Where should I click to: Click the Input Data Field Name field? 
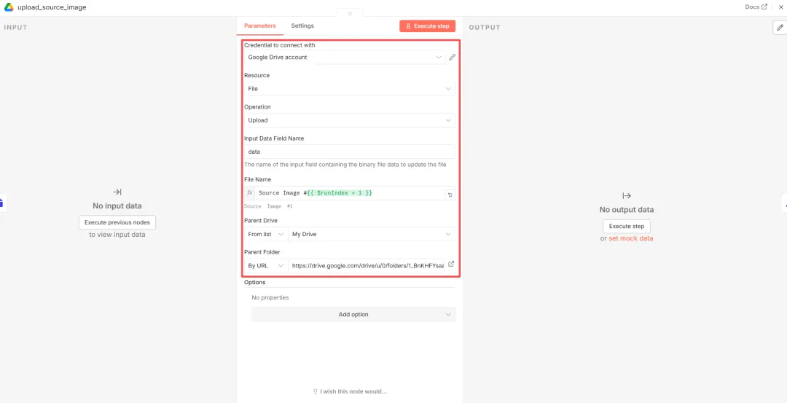(350, 152)
